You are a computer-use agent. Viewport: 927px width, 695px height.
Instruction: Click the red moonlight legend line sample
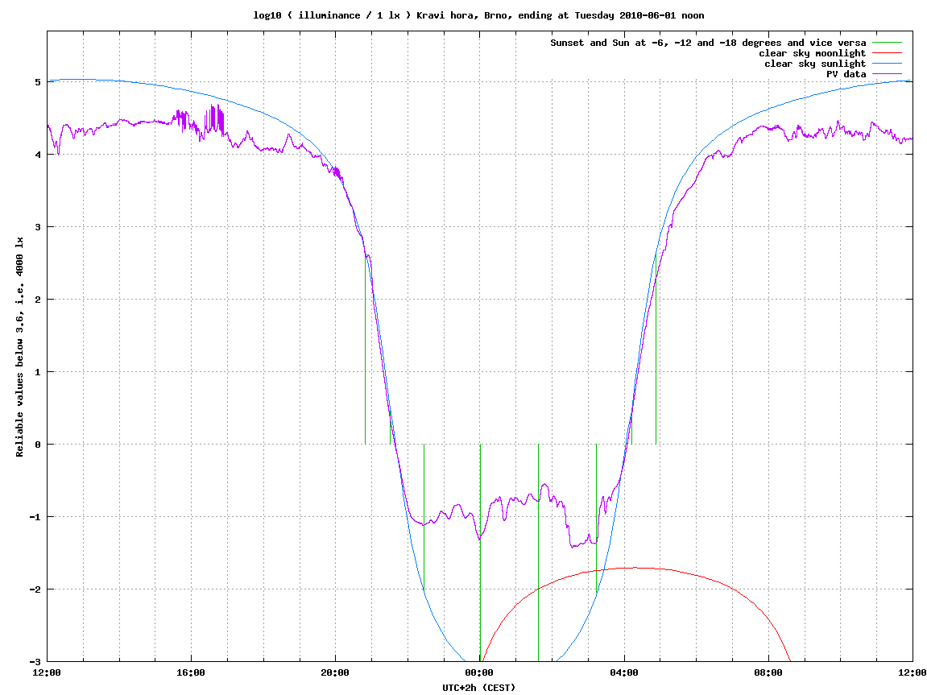coord(887,53)
